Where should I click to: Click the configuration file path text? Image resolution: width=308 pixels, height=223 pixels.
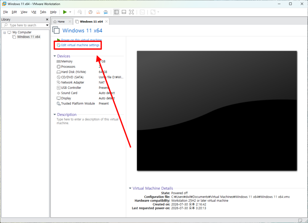230,197
